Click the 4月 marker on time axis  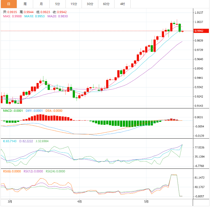79,201
